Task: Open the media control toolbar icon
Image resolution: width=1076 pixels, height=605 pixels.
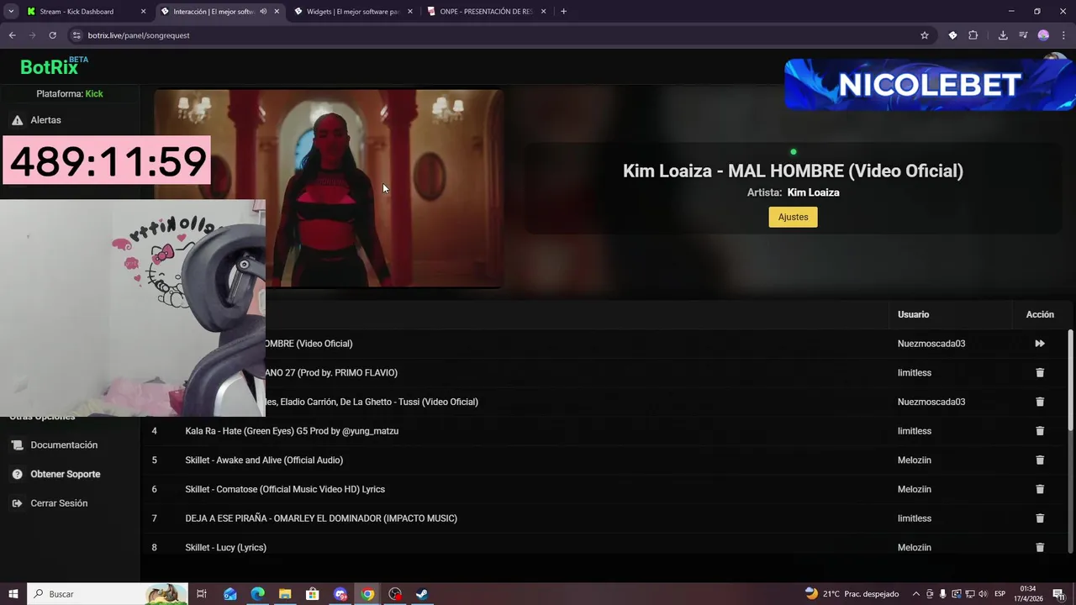Action: click(1023, 35)
